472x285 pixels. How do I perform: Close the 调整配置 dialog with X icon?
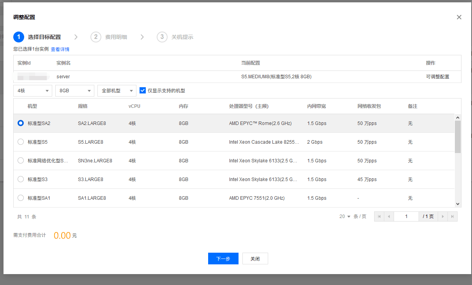[459, 17]
